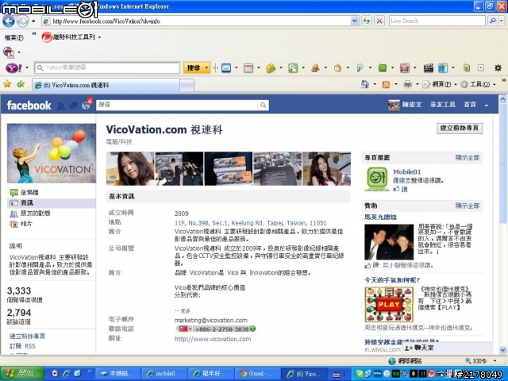
Task: Select the Info (資訊) sidebar item
Action: click(51, 203)
